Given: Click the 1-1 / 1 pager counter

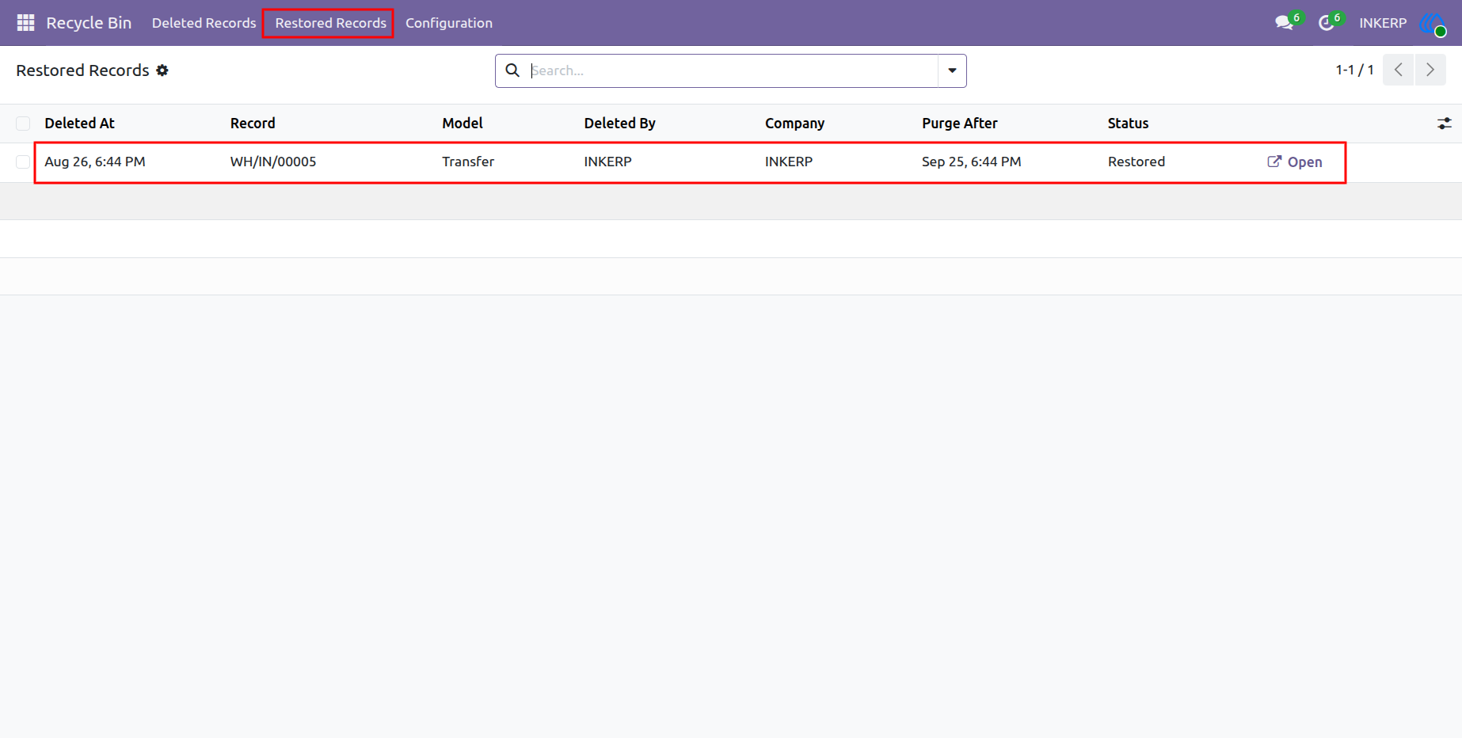Looking at the screenshot, I should coord(1354,70).
